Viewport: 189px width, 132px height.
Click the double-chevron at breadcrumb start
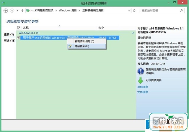32,11
